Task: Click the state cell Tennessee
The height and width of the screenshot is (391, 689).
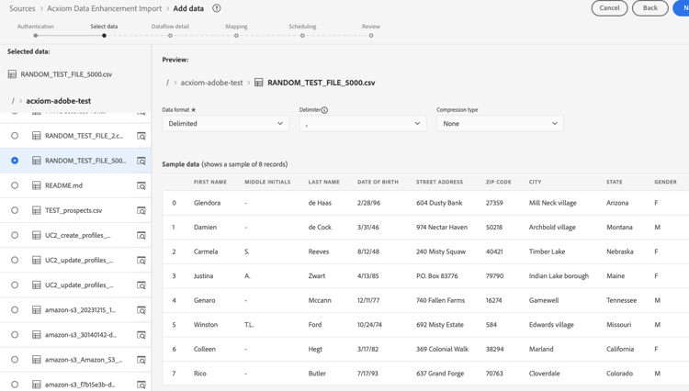Action: pyautogui.click(x=621, y=301)
